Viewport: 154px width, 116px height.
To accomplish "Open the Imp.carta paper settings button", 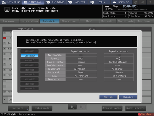I will tap(18, 108).
